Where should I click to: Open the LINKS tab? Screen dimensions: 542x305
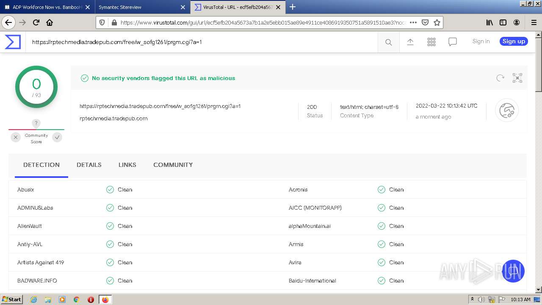click(x=127, y=165)
